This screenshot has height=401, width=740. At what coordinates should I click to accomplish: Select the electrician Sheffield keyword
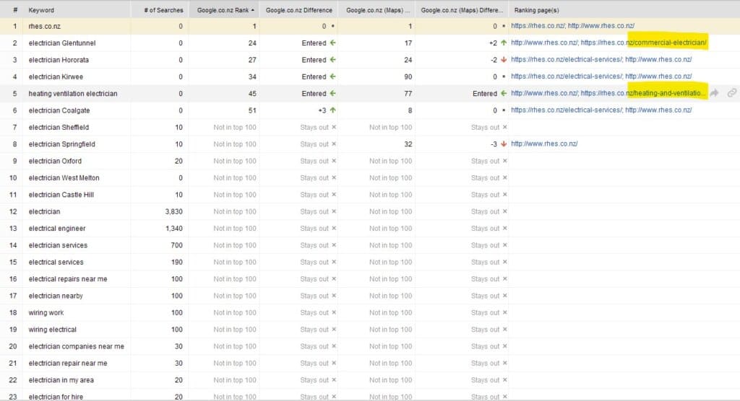tap(59, 127)
